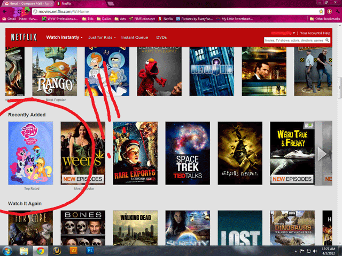Open the Bills bookmark folder
Viewport: 342px width, 256px height.
pos(88,19)
